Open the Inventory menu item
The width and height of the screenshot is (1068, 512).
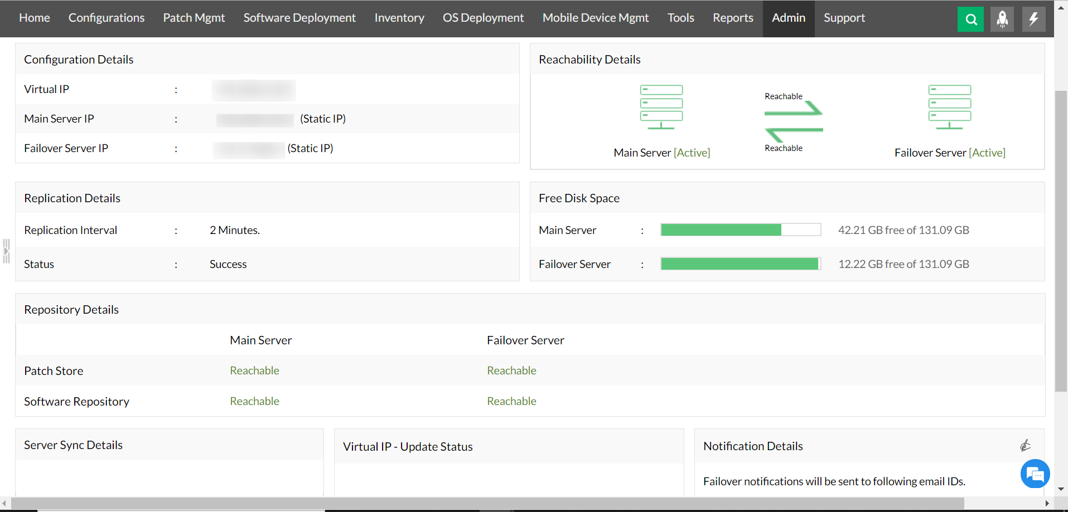click(x=399, y=18)
